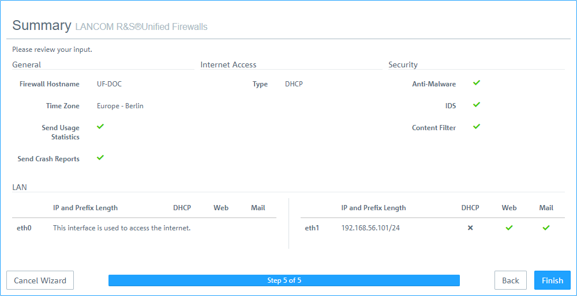
Task: Click the eth0 interface label
Action: (x=24, y=228)
